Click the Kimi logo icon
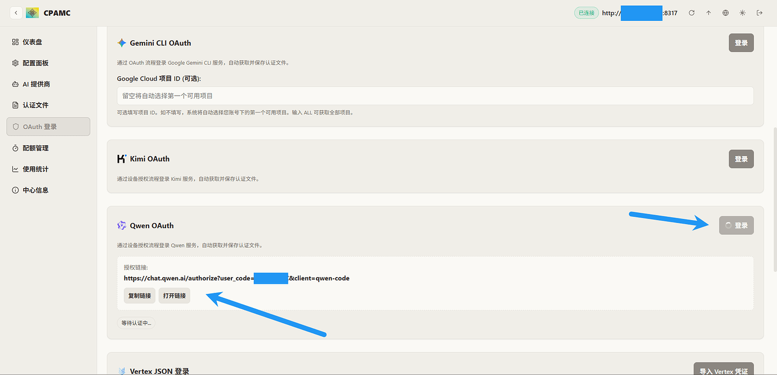 [x=122, y=159]
